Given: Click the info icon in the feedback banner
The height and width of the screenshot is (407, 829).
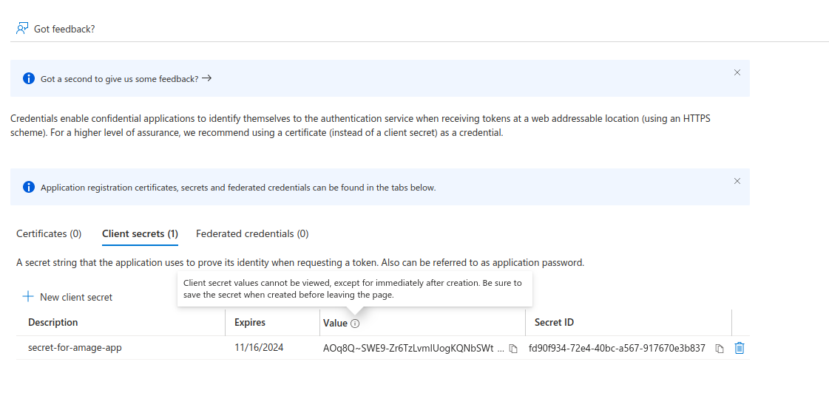Looking at the screenshot, I should point(29,78).
